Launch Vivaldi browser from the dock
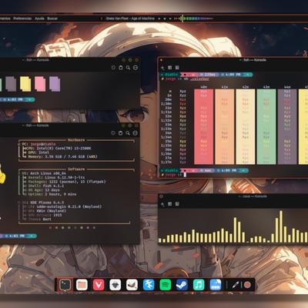Image resolution: width=308 pixels, height=308 pixels. click(99, 285)
